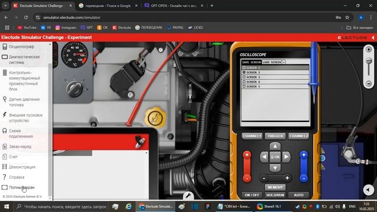Image resolution: width=377 pixels, height=212 pixels.
Task: Click the blue channel plus button
Action: tap(304, 155)
